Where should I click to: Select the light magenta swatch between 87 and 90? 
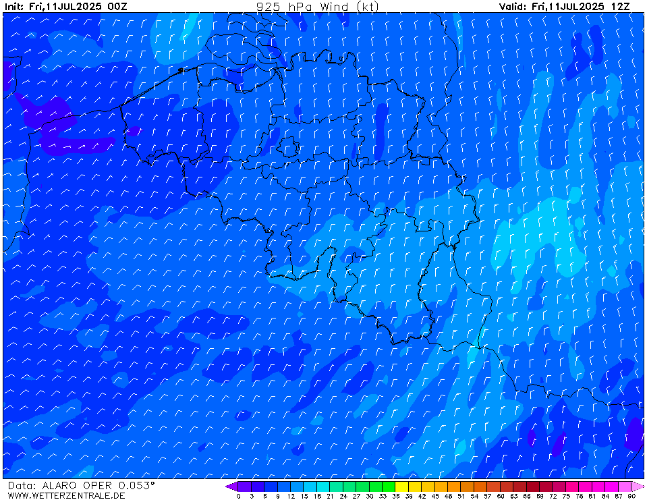tap(625, 487)
